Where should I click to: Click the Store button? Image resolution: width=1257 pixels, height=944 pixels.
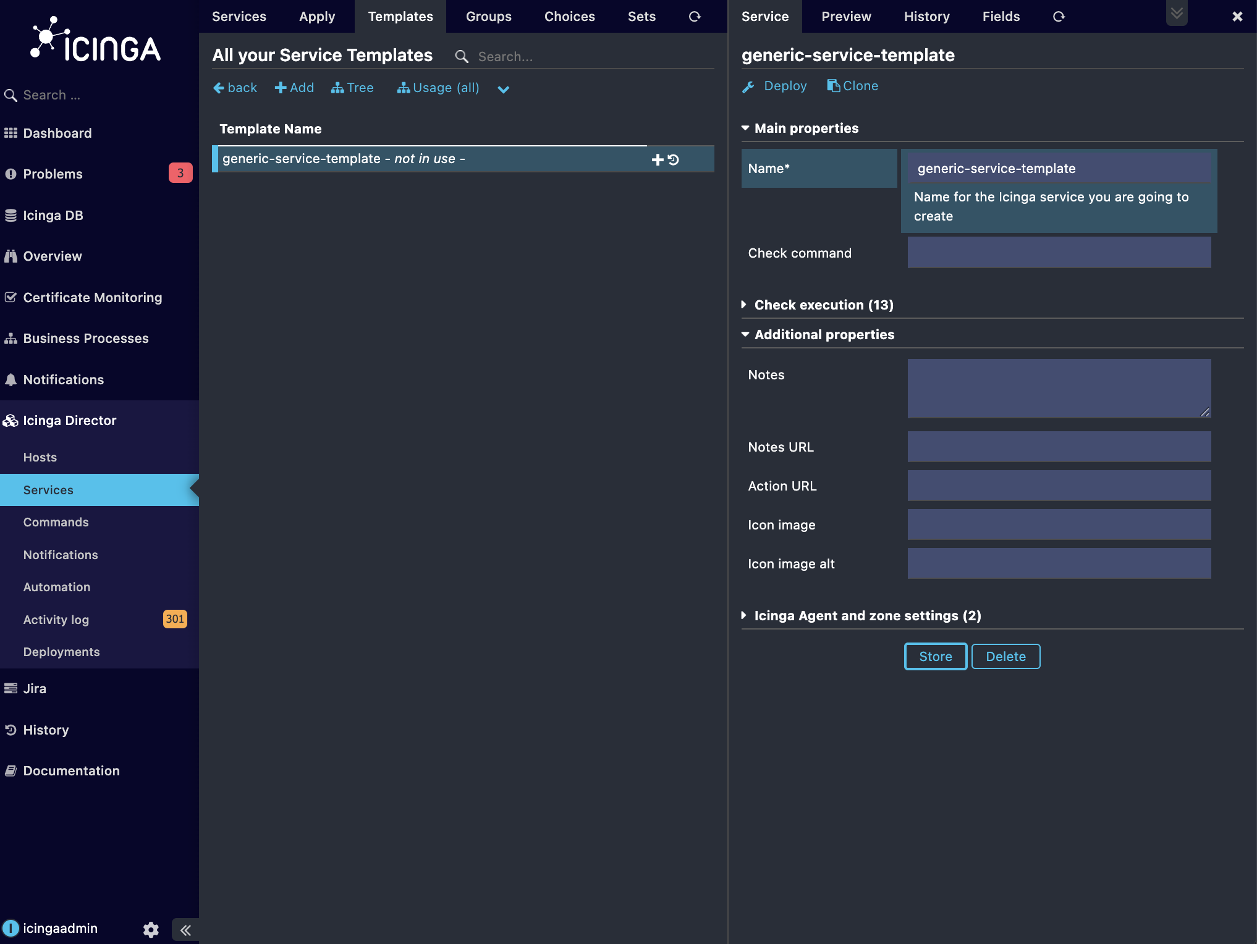tap(936, 656)
